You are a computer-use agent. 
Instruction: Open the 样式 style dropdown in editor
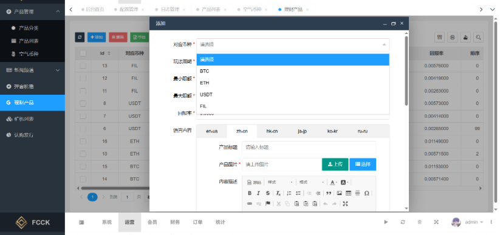(x=280, y=182)
